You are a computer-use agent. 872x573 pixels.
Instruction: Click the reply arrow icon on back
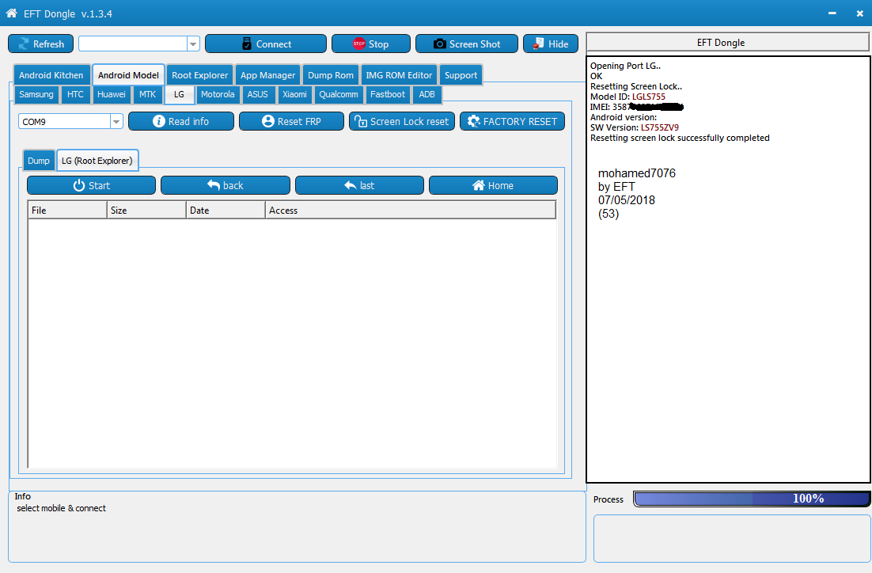[x=214, y=184]
